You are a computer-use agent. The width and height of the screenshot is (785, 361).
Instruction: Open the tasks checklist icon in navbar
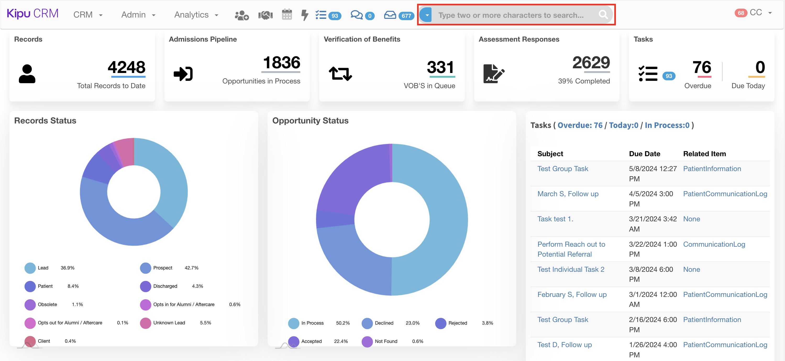(x=321, y=15)
